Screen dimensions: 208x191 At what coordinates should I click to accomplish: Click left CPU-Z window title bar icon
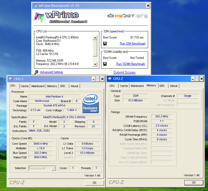(11, 79)
